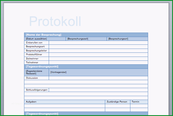Image resolution: width=173 pixels, height=116 pixels.
Task: Click the empty cell beside 'Protokollführer'
Action: pyautogui.click(x=98, y=55)
